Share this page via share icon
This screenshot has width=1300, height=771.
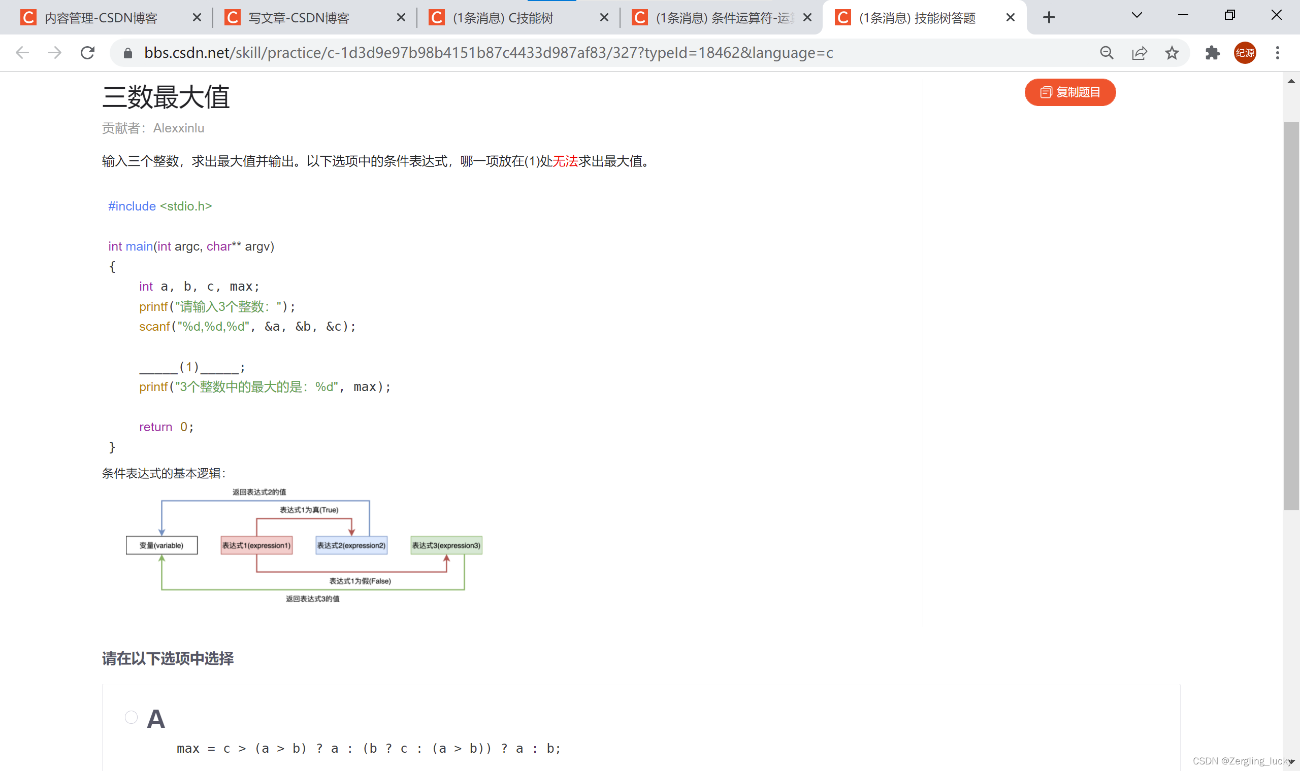point(1140,53)
